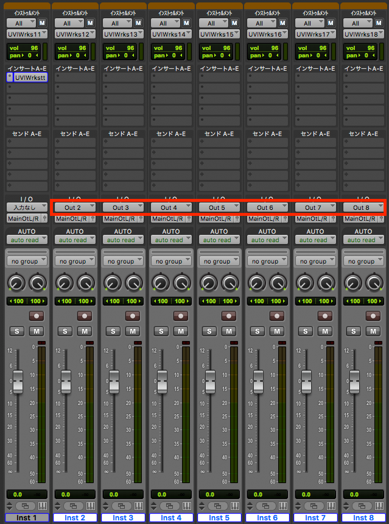This screenshot has height=524, width=389.
Task: Mute the Inst 8 track
Action: click(373, 331)
